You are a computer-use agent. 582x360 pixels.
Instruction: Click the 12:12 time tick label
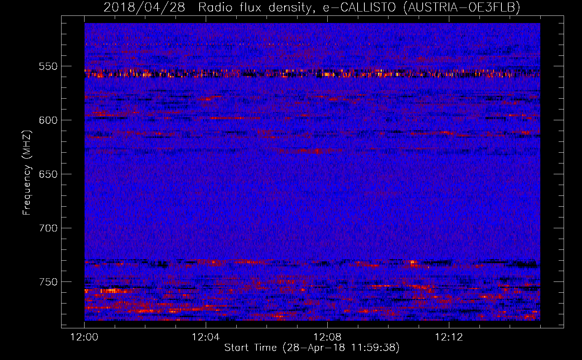pyautogui.click(x=449, y=337)
